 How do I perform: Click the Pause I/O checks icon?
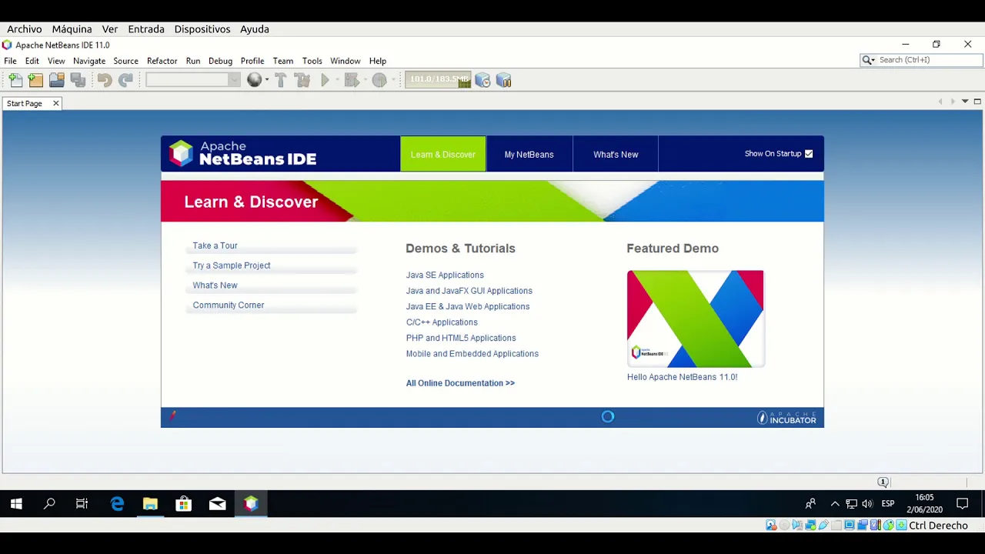[x=504, y=80]
